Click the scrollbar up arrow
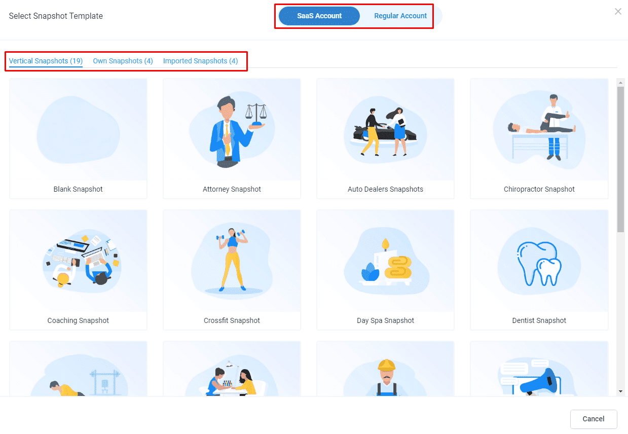Viewport: 628px width, 434px height. pyautogui.click(x=620, y=82)
